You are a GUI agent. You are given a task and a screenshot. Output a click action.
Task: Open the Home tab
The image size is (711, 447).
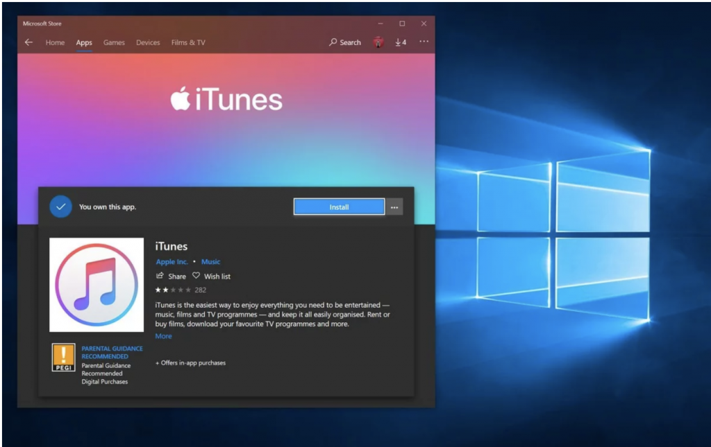55,42
